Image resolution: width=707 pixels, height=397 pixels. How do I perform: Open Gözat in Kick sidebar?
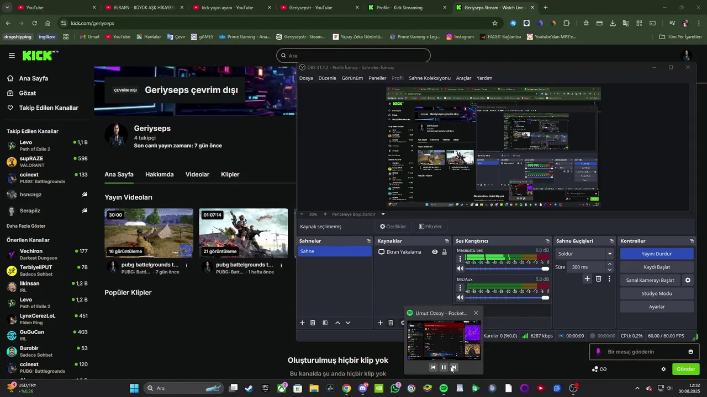click(x=28, y=93)
